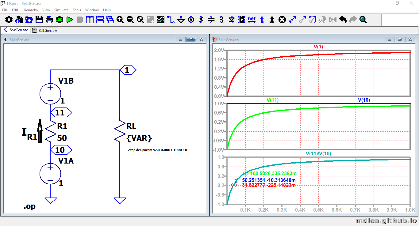Click the R1 resistor value 50
The height and width of the screenshot is (226, 419).
pyautogui.click(x=62, y=138)
